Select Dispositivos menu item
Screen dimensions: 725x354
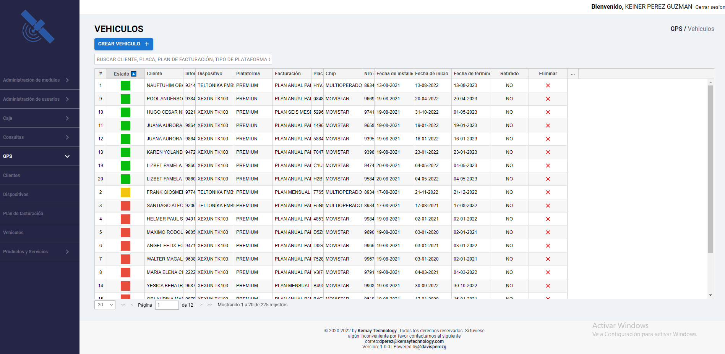click(16, 195)
